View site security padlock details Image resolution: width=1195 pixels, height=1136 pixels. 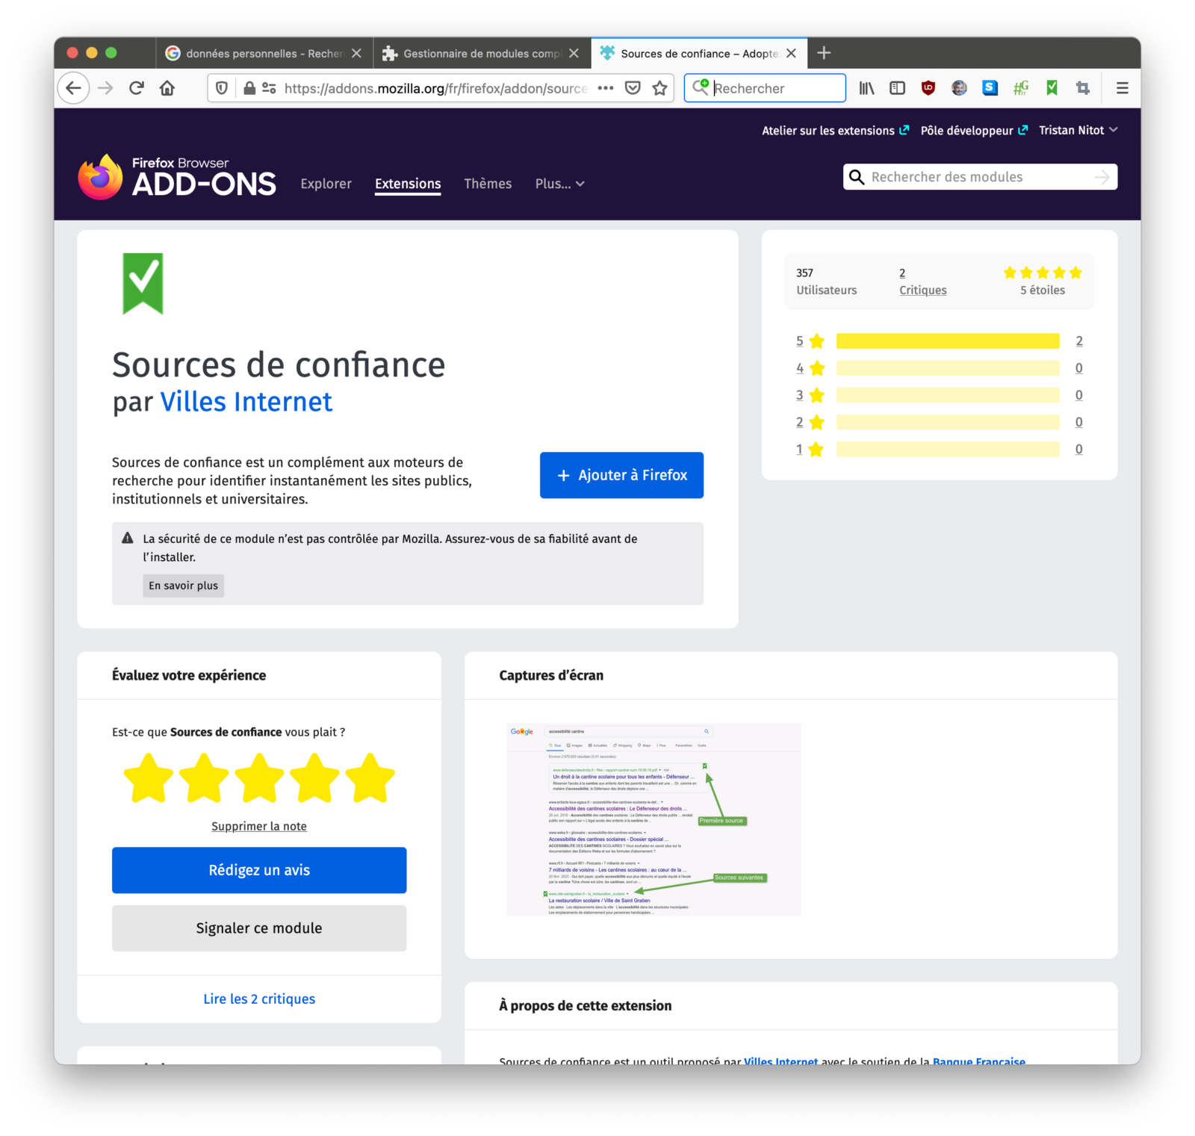coord(249,88)
